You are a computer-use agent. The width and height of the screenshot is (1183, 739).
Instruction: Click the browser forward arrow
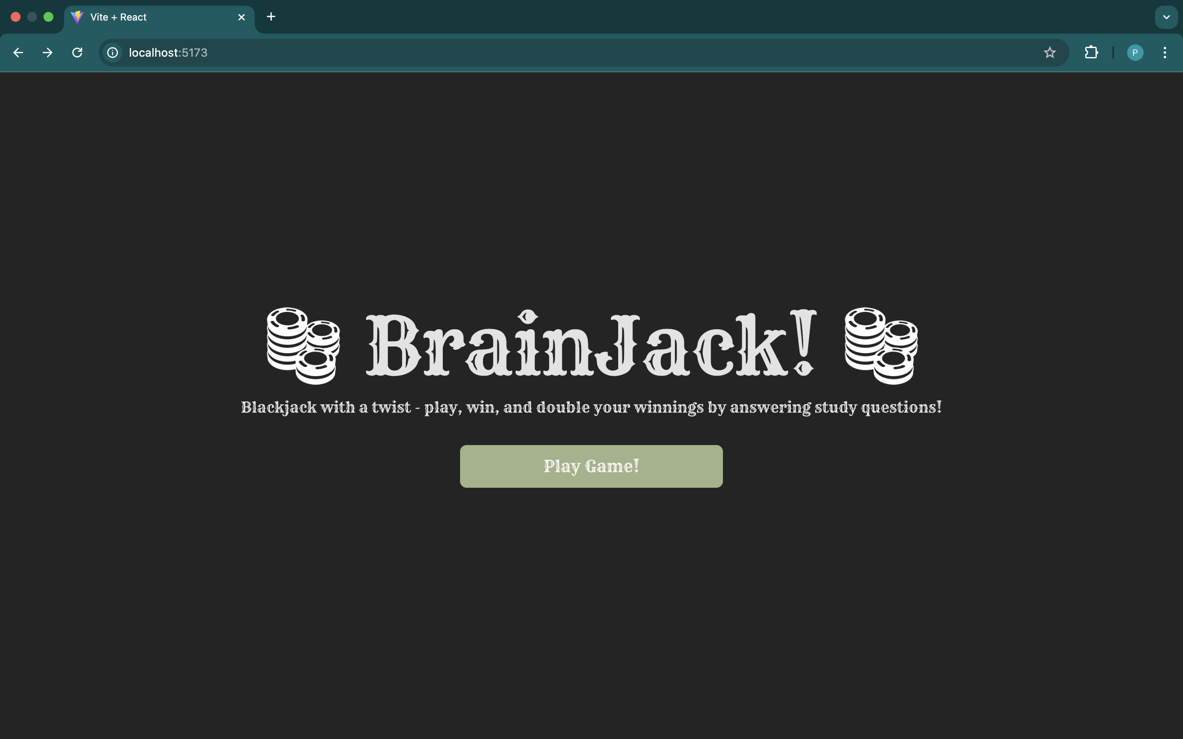(x=47, y=52)
